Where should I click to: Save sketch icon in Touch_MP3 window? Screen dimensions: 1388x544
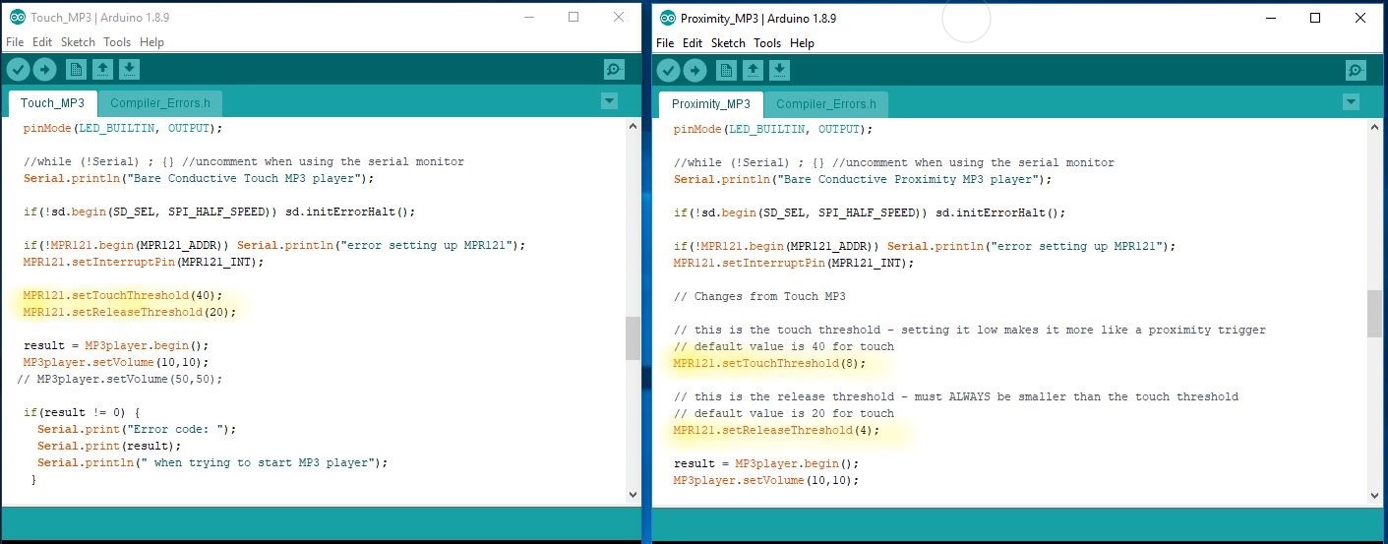point(130,69)
